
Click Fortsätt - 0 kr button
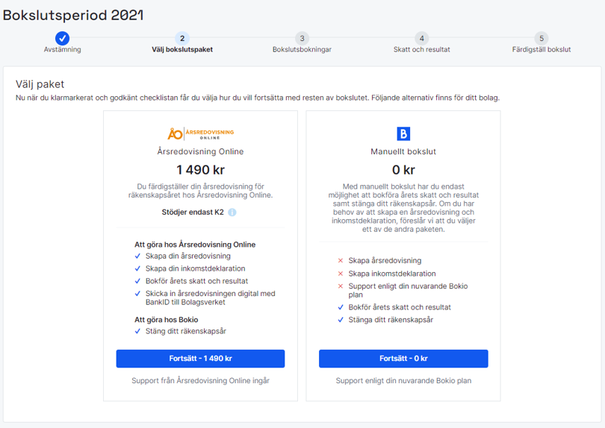point(403,358)
